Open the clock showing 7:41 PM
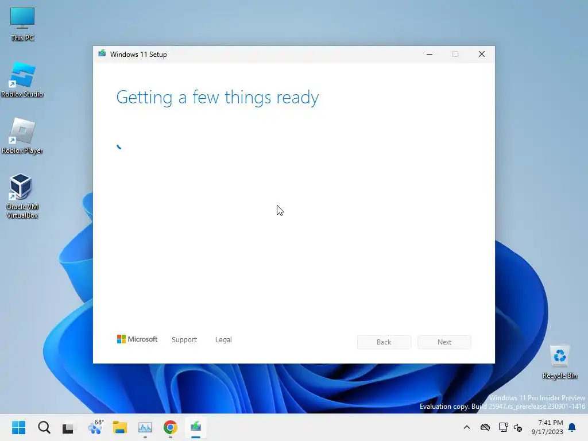 click(547, 427)
